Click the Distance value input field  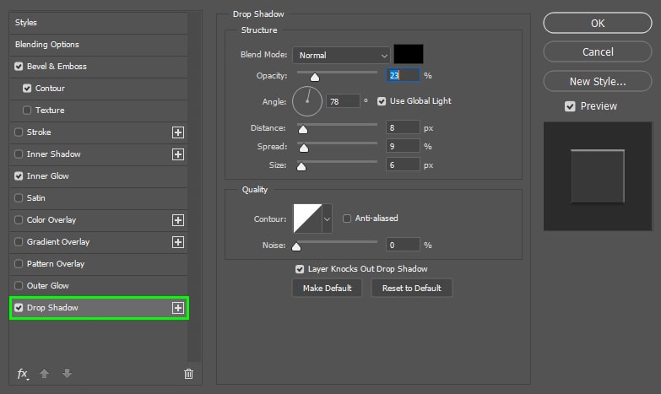pos(403,127)
